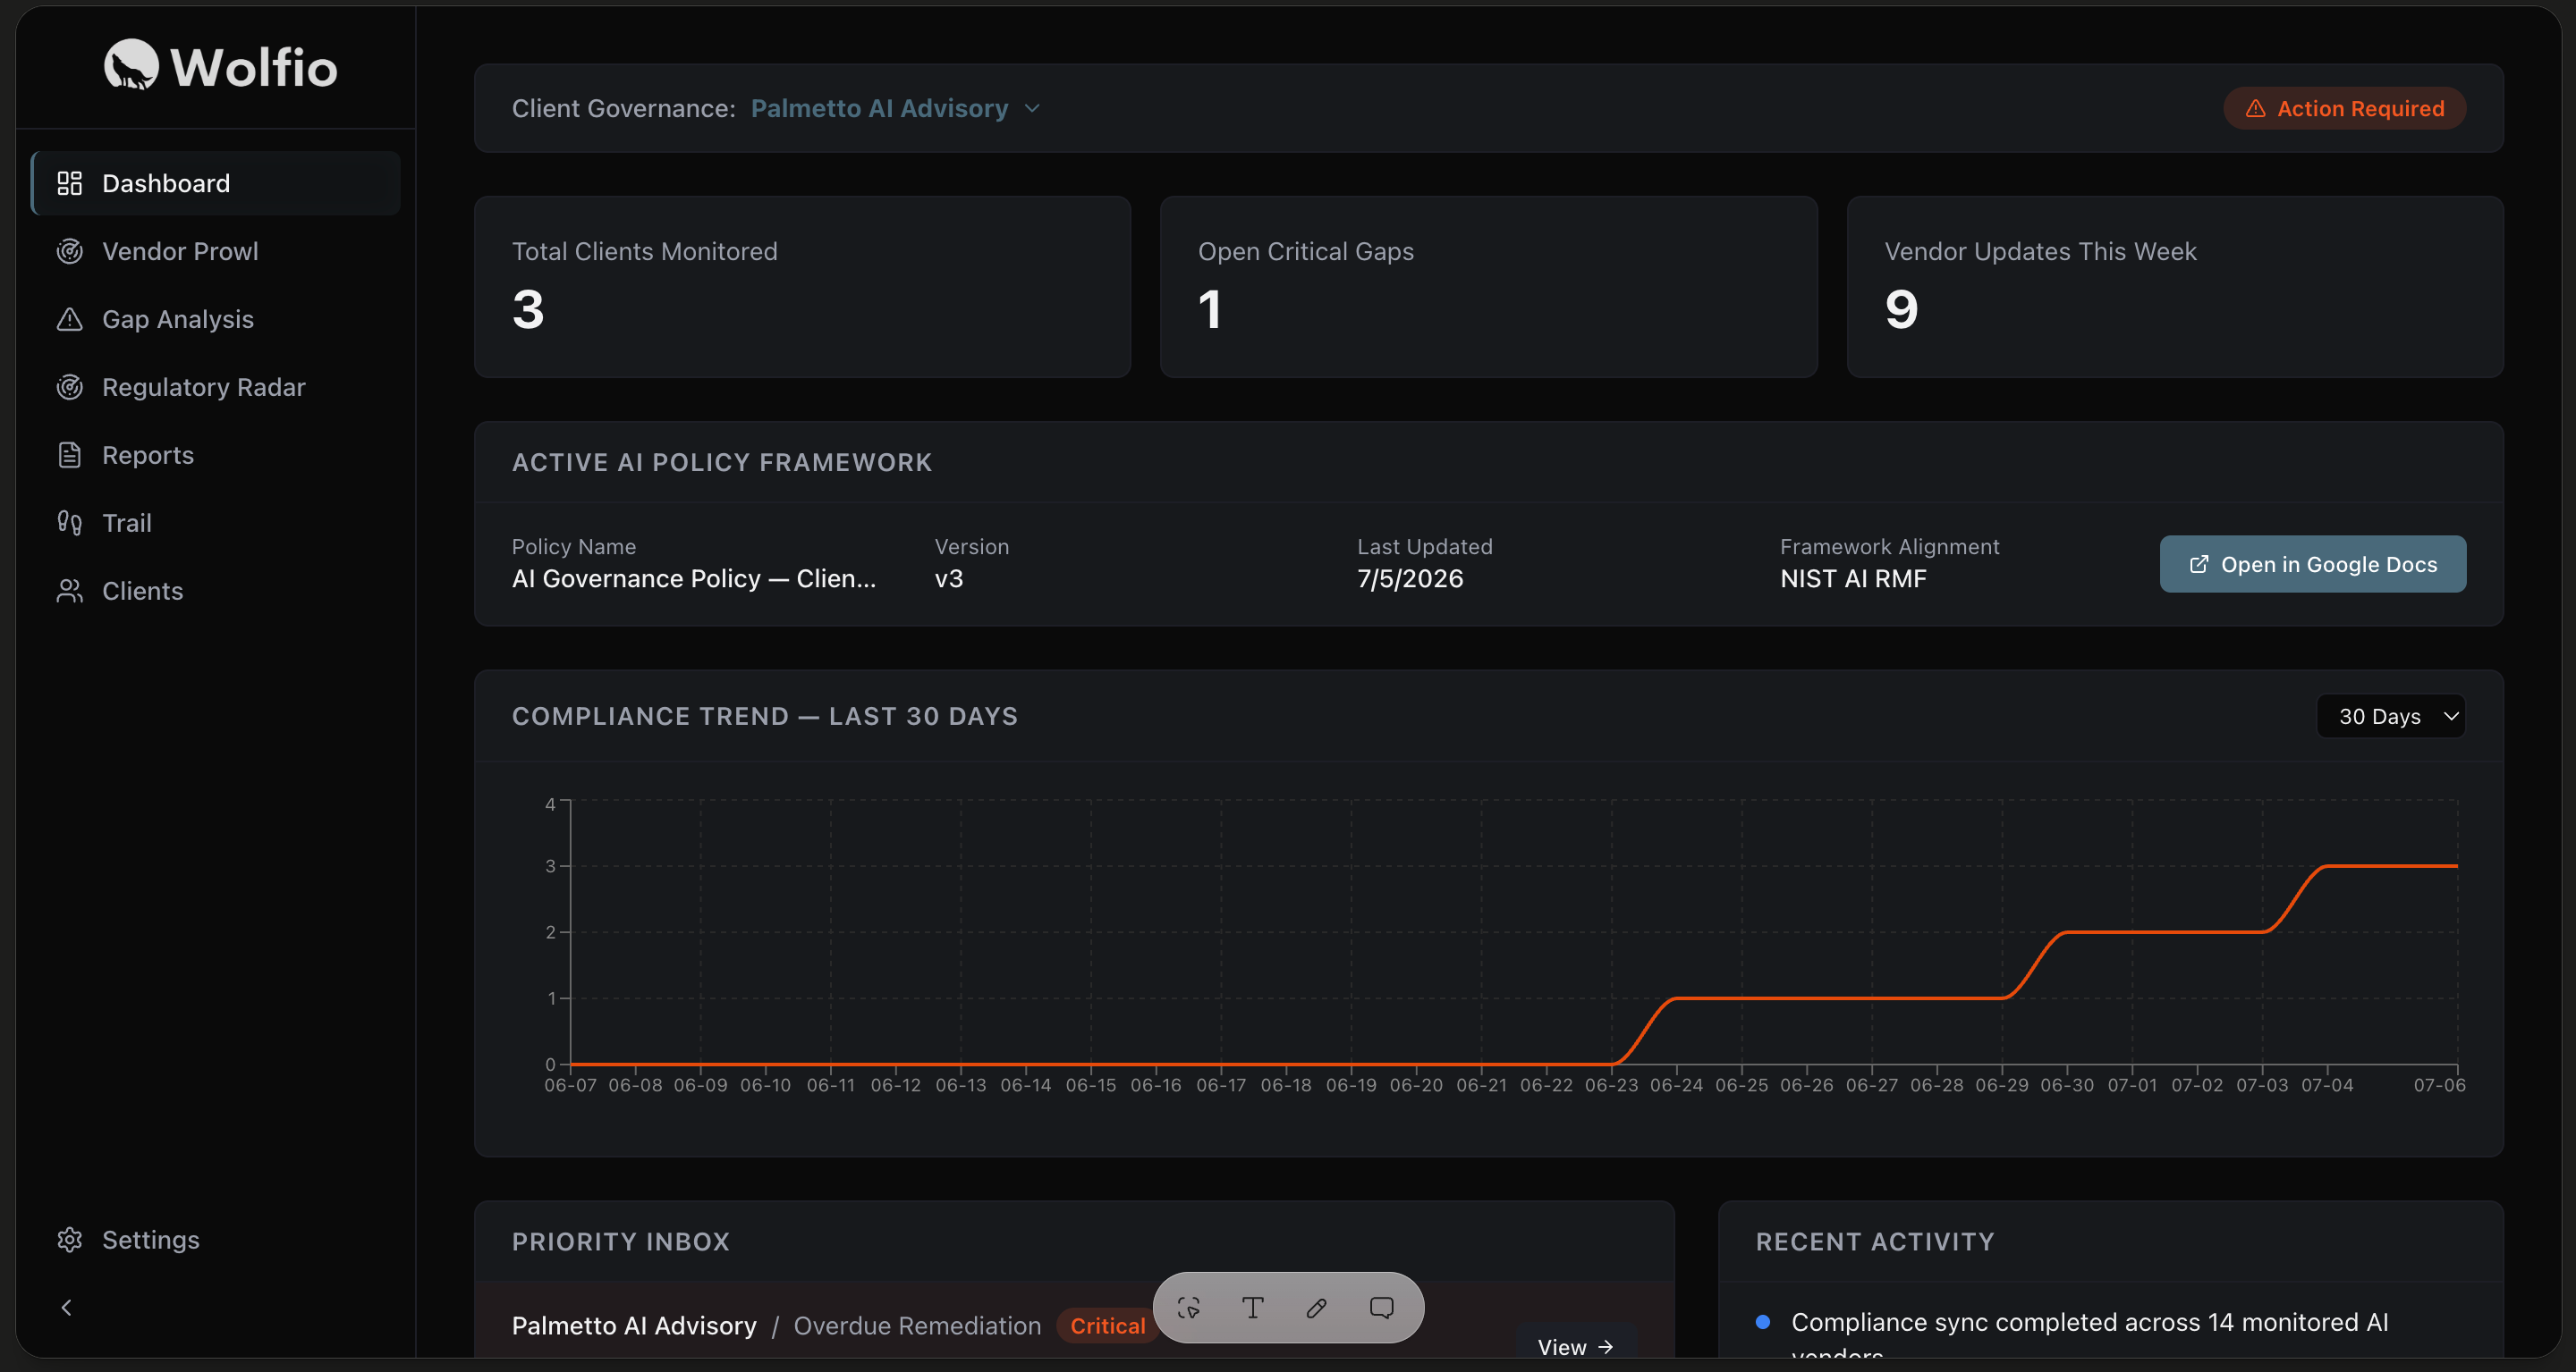The height and width of the screenshot is (1372, 2576).
Task: Click the warning icon in Action Required badge
Action: [2255, 108]
